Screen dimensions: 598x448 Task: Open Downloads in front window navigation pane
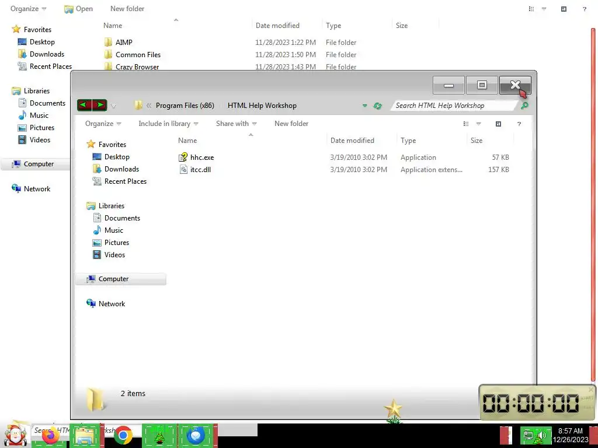pos(121,169)
